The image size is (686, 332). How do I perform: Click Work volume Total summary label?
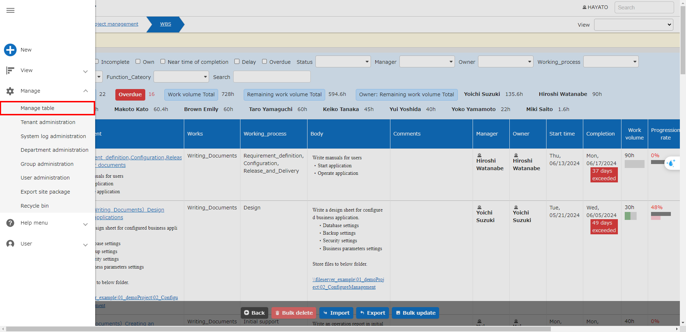coord(191,94)
